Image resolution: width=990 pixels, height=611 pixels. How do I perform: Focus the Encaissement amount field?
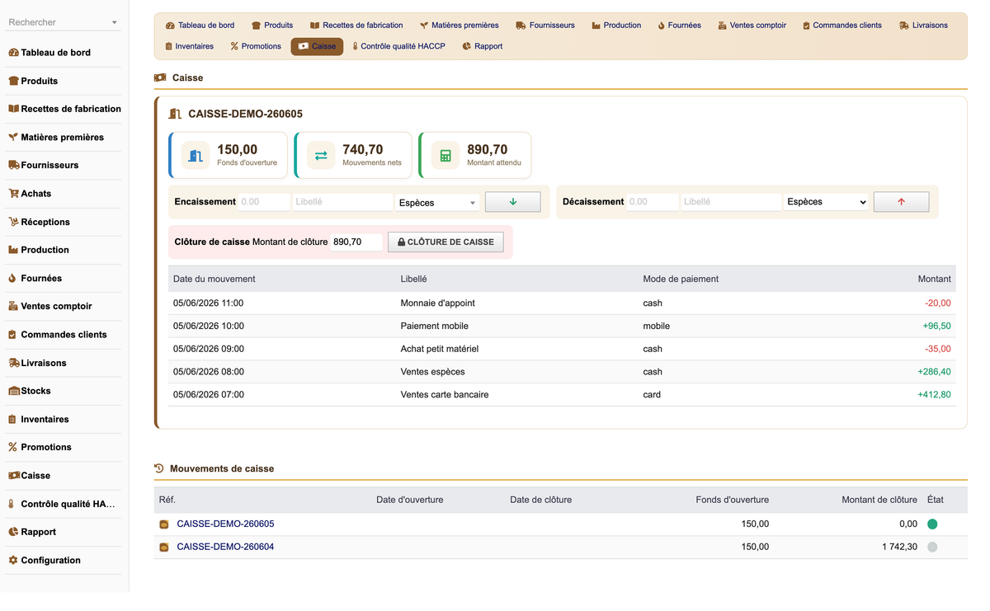[264, 202]
